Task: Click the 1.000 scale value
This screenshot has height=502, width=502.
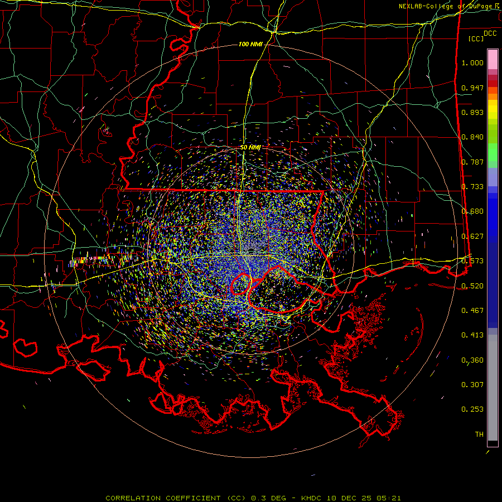Action: (472, 62)
